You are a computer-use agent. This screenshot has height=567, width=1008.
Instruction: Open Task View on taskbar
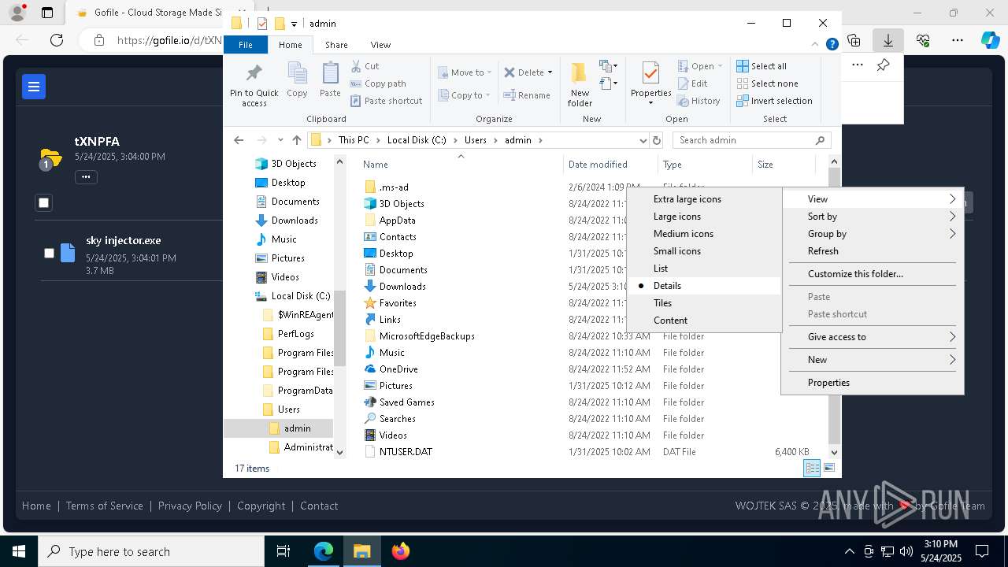tap(283, 551)
